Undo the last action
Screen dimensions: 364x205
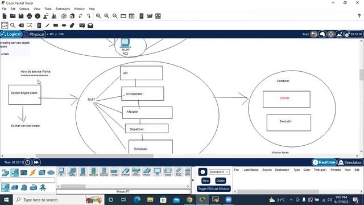(x=80, y=16)
